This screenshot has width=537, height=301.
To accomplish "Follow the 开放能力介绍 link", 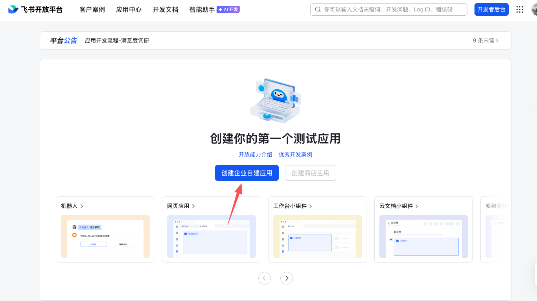I will [255, 154].
